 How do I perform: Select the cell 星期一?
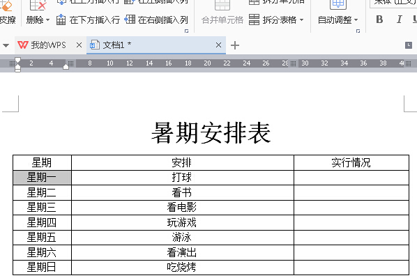pyautogui.click(x=42, y=177)
